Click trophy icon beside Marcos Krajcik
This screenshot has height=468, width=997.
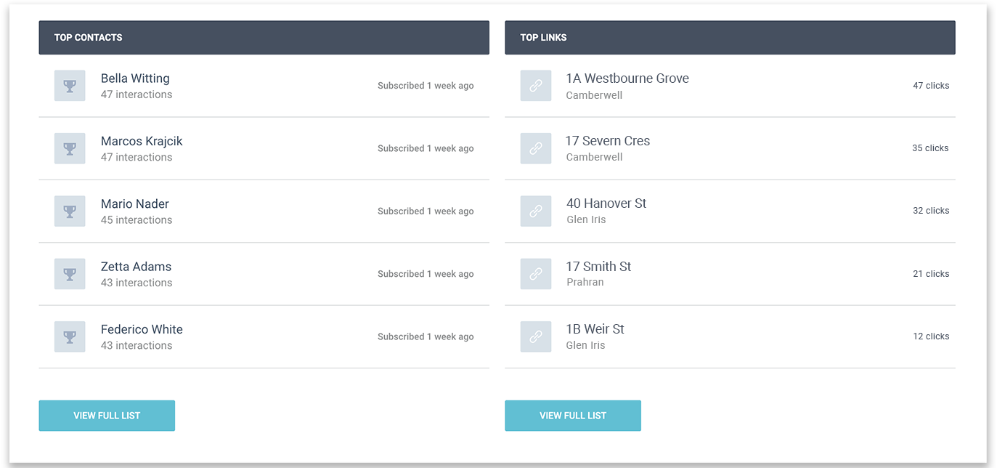coord(70,148)
